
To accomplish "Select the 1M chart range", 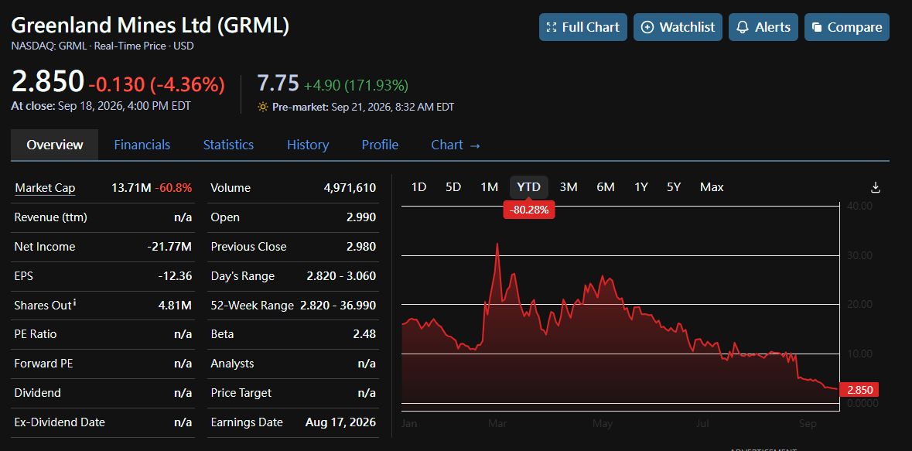I will [489, 186].
